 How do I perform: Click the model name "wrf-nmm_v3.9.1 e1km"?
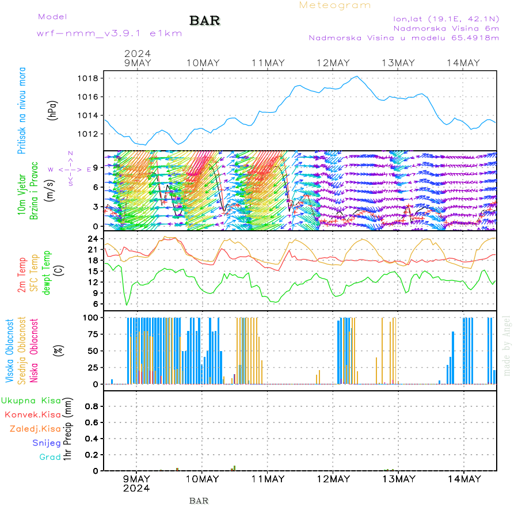pos(109,33)
